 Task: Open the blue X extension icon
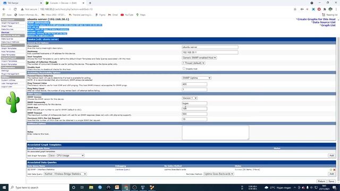[313, 10]
